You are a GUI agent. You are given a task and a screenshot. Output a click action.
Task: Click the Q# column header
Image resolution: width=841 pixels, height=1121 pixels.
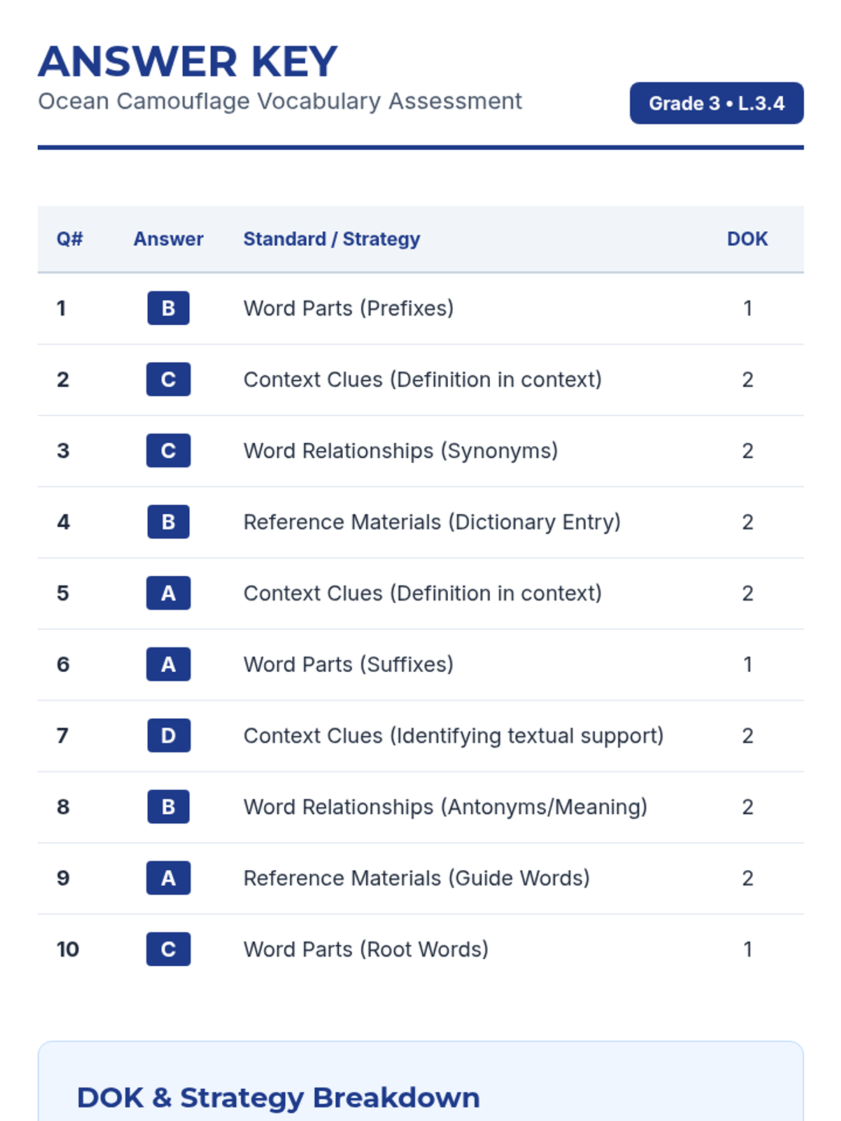(69, 239)
